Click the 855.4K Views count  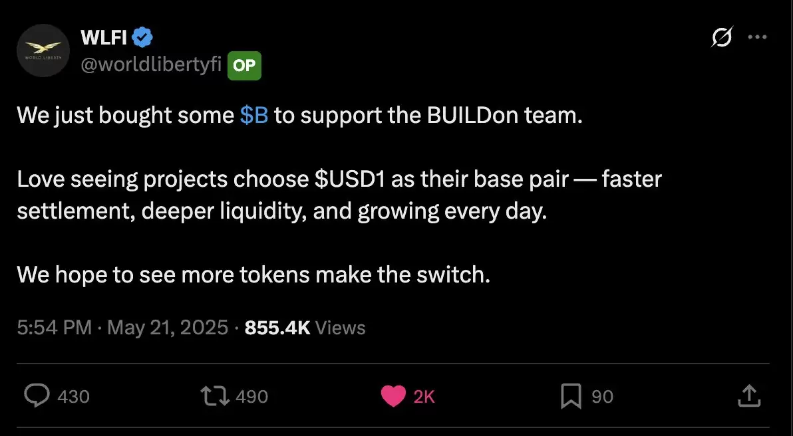305,328
